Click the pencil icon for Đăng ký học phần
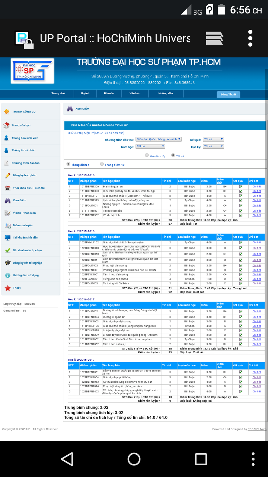The width and height of the screenshot is (268, 477). pos(7,176)
